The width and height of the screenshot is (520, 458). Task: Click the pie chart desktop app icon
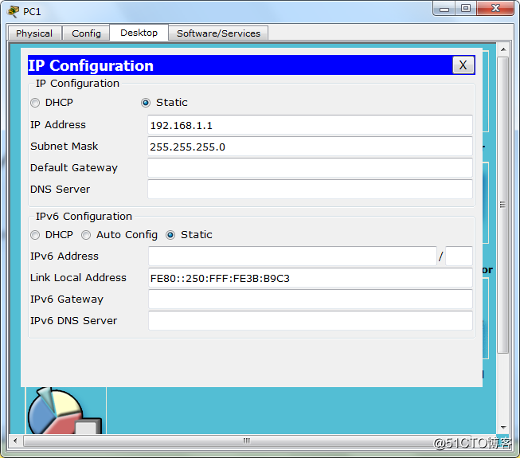[65, 411]
